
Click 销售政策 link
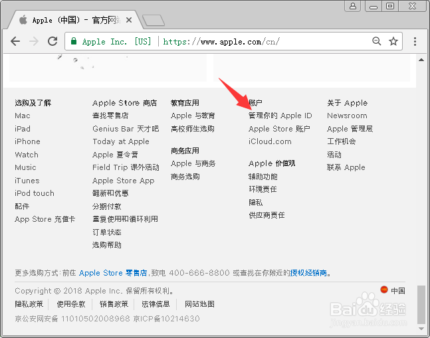point(114,304)
